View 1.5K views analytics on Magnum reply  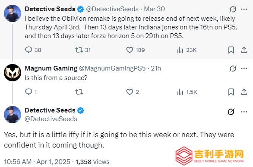pyautogui.click(x=187, y=92)
